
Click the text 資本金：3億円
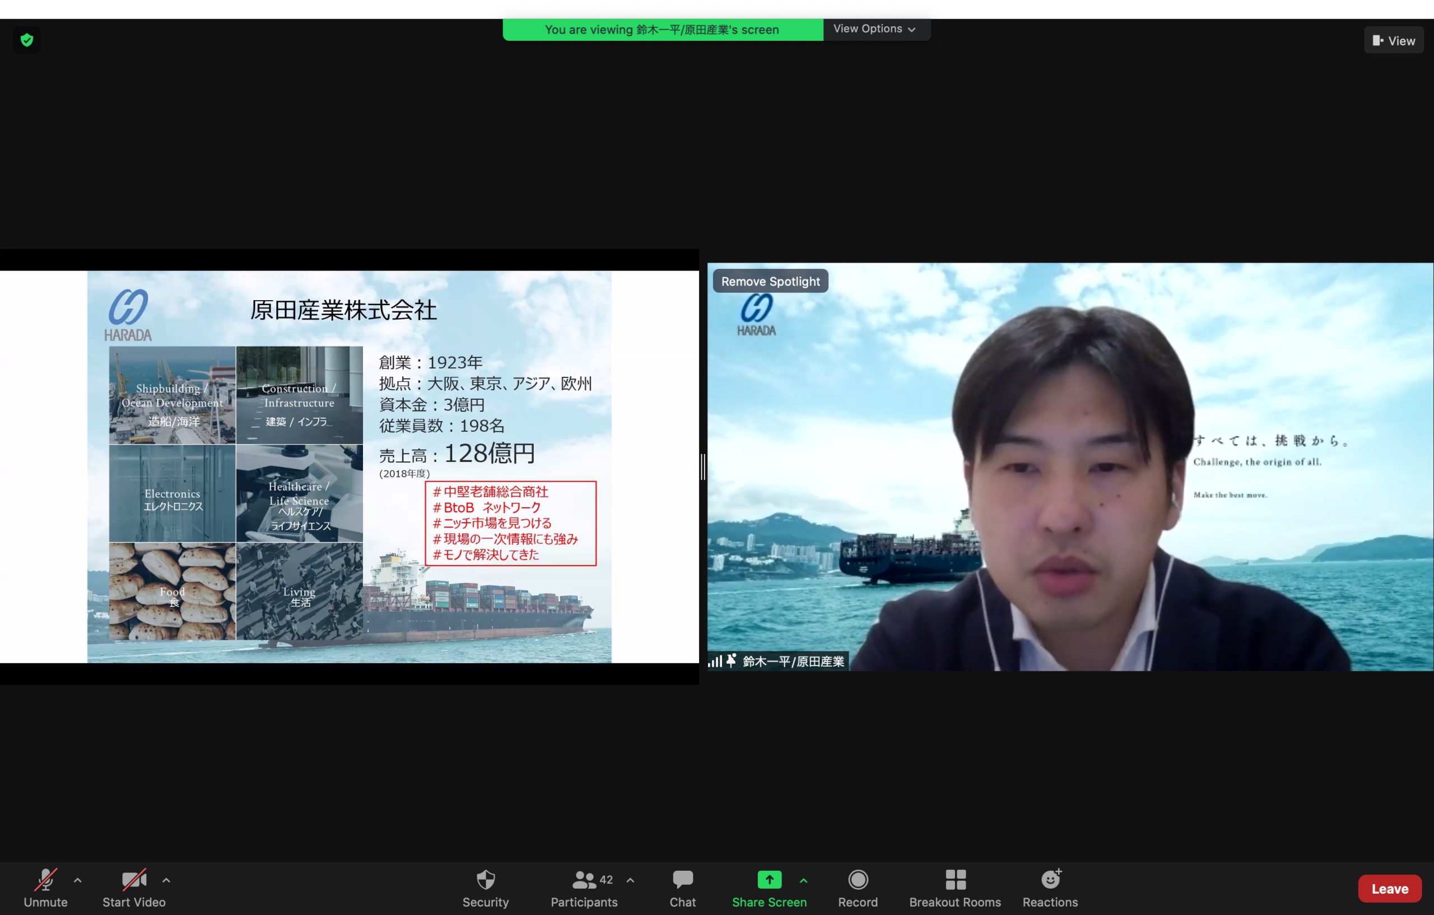click(x=432, y=405)
